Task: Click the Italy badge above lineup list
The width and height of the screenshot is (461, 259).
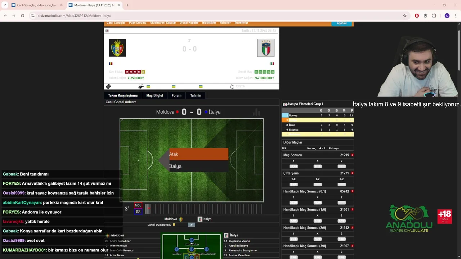Action: coord(226,235)
